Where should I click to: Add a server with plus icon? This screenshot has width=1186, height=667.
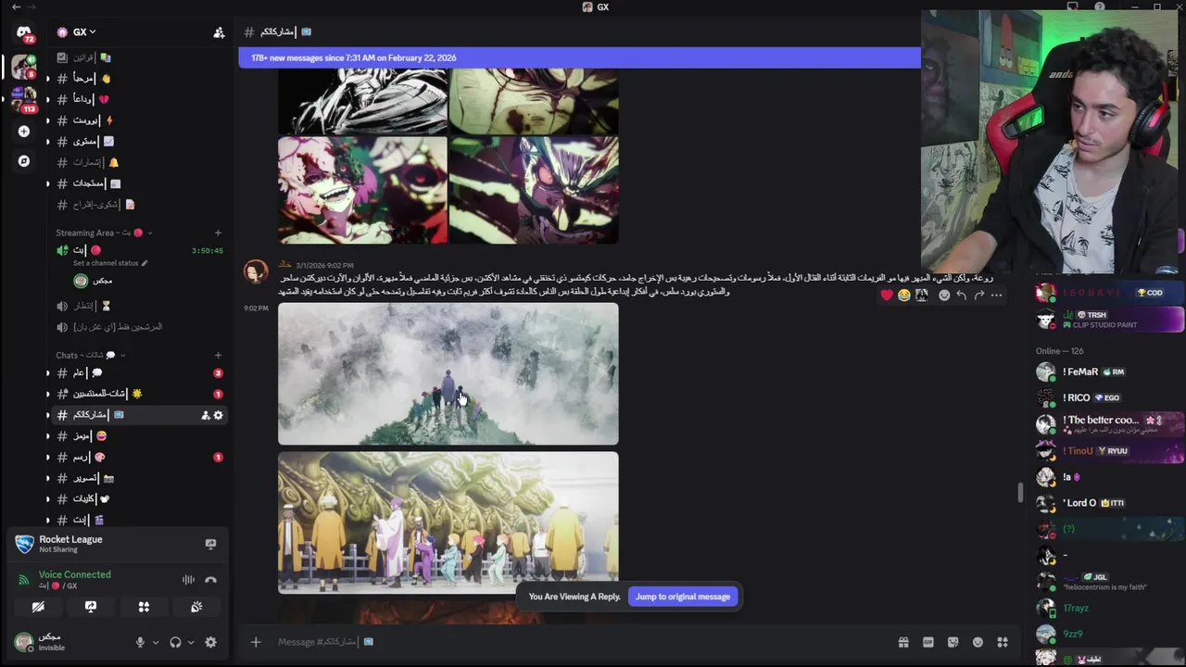[24, 132]
